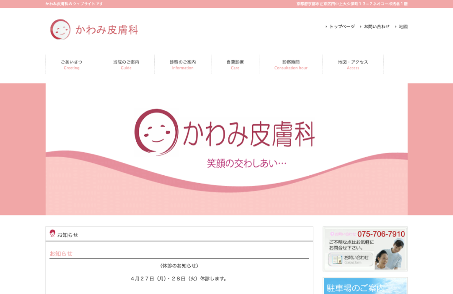The height and width of the screenshot is (294, 453).
Task: Open the 診察時間 Consultation hour menu
Action: [x=291, y=64]
